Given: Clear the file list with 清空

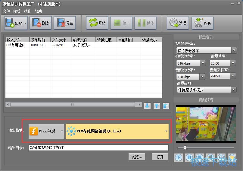Looking at the screenshot, I should click(65, 23).
